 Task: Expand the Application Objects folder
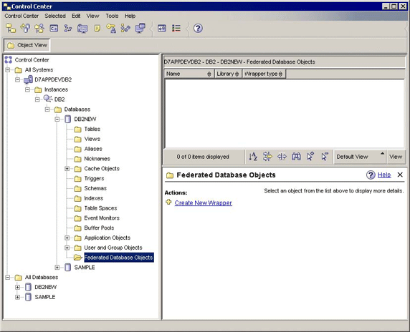[67, 238]
